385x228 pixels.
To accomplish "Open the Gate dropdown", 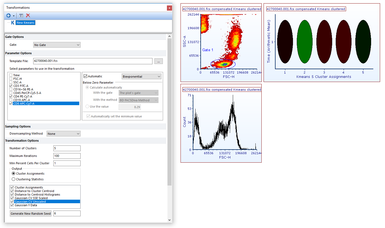I will [x=57, y=45].
